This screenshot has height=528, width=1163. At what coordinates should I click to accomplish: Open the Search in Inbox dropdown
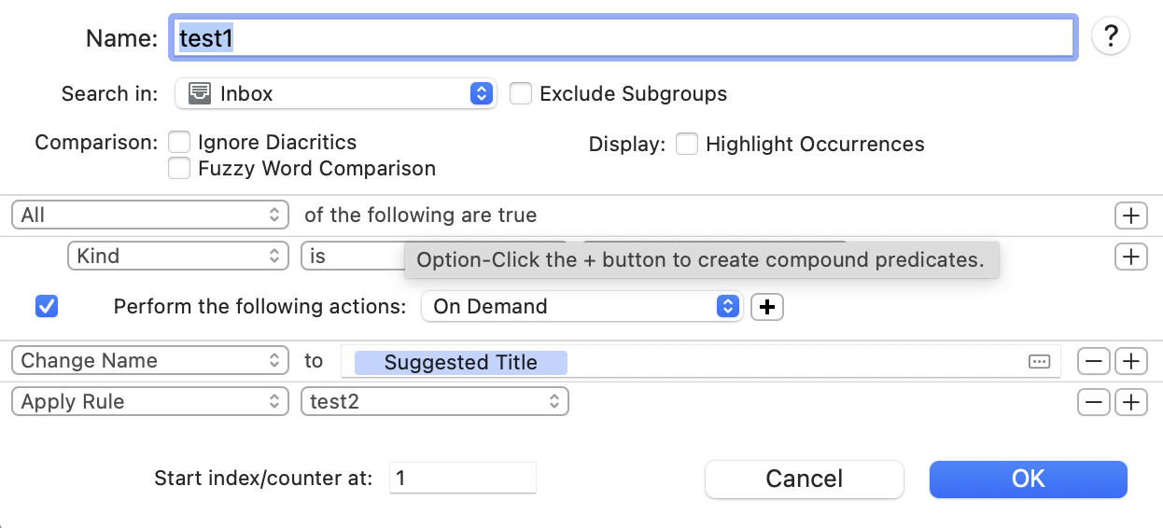coord(336,93)
